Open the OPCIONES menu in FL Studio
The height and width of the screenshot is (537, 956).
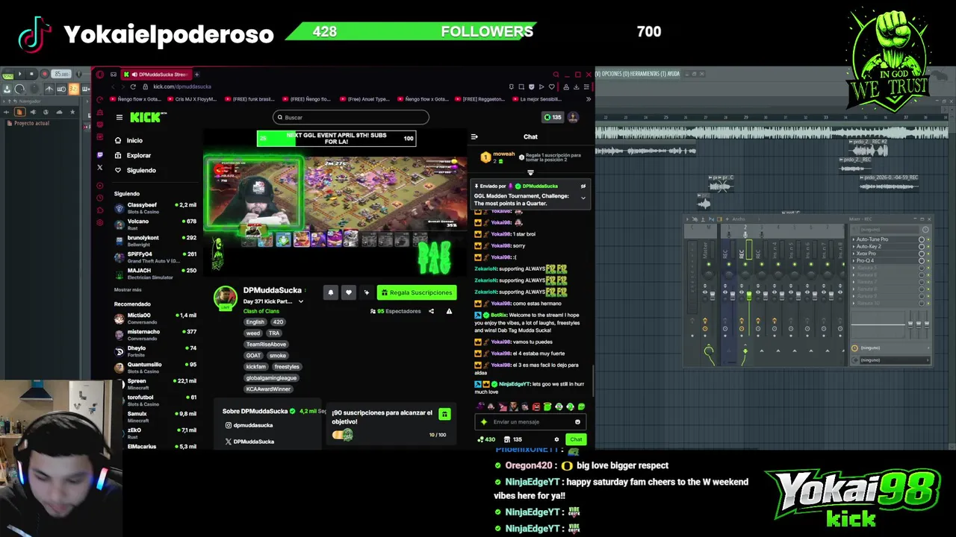615,74
